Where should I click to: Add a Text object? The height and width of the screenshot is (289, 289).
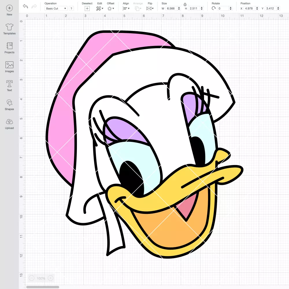(10, 86)
